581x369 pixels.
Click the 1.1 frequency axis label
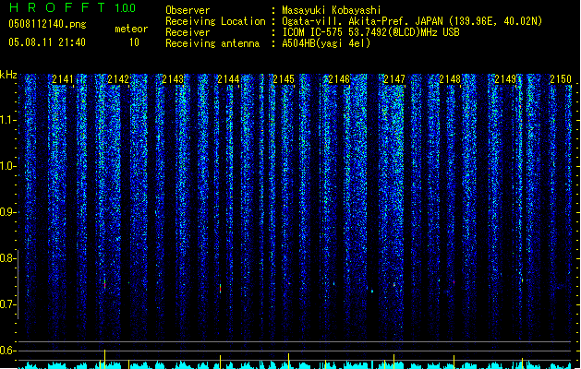point(7,120)
